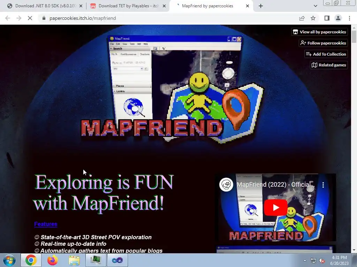Image resolution: width=357 pixels, height=267 pixels.
Task: Open Chrome from the taskbar
Action: coord(31,260)
